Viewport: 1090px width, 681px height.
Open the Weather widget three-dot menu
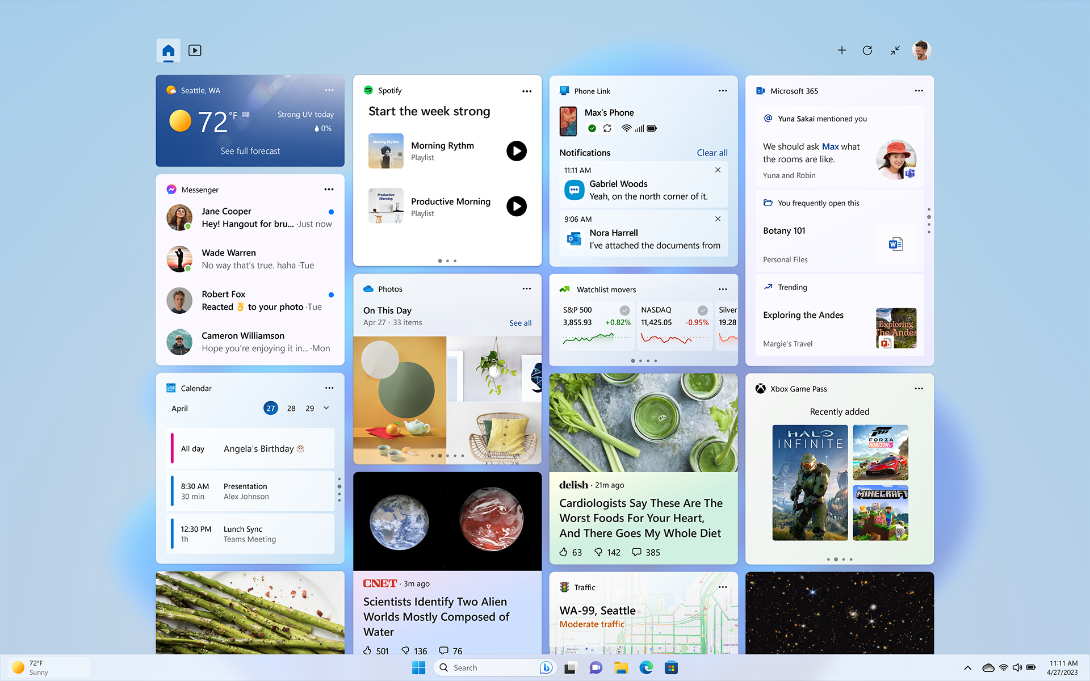point(330,90)
